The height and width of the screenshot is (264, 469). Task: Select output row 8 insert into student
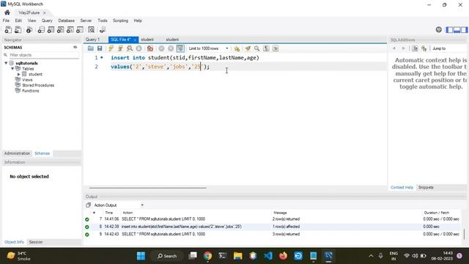click(x=272, y=227)
